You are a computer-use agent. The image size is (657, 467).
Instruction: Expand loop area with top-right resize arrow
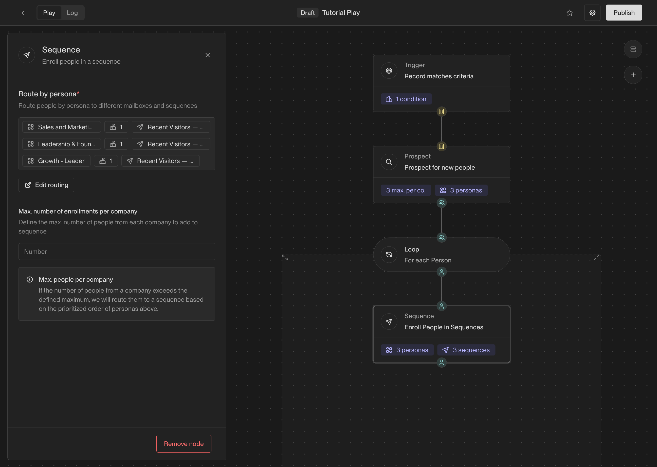click(596, 257)
